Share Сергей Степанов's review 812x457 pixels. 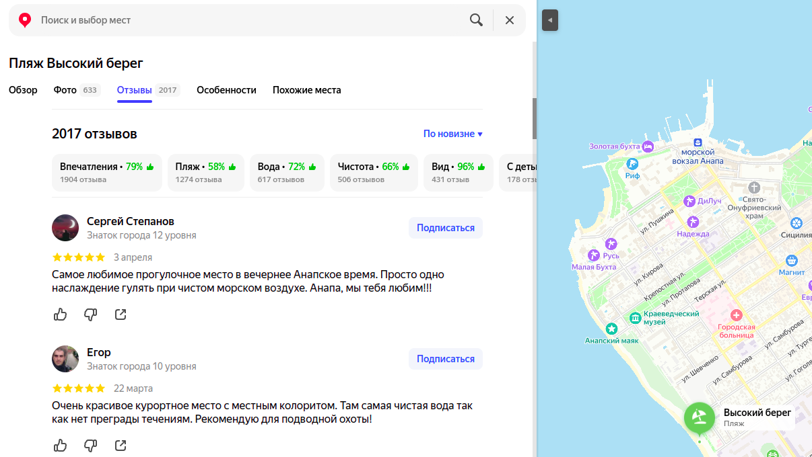coord(121,314)
